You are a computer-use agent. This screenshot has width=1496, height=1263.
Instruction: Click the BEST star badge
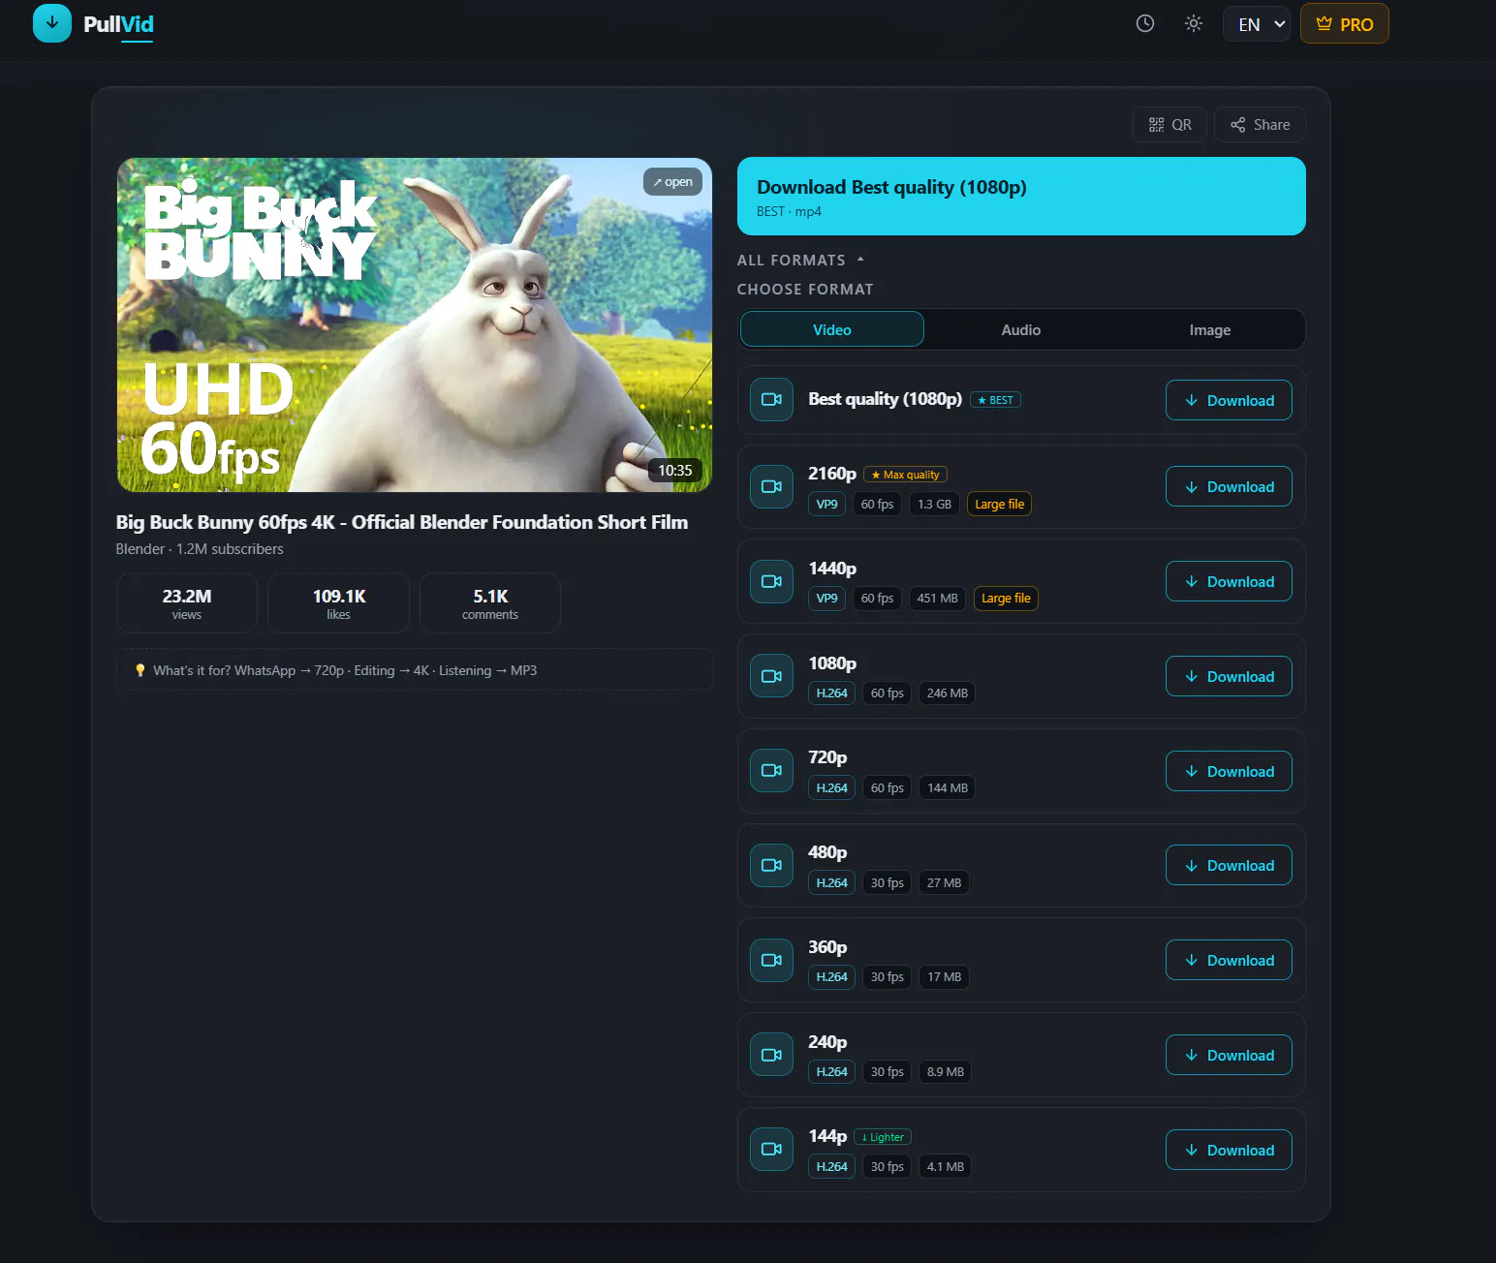(995, 400)
